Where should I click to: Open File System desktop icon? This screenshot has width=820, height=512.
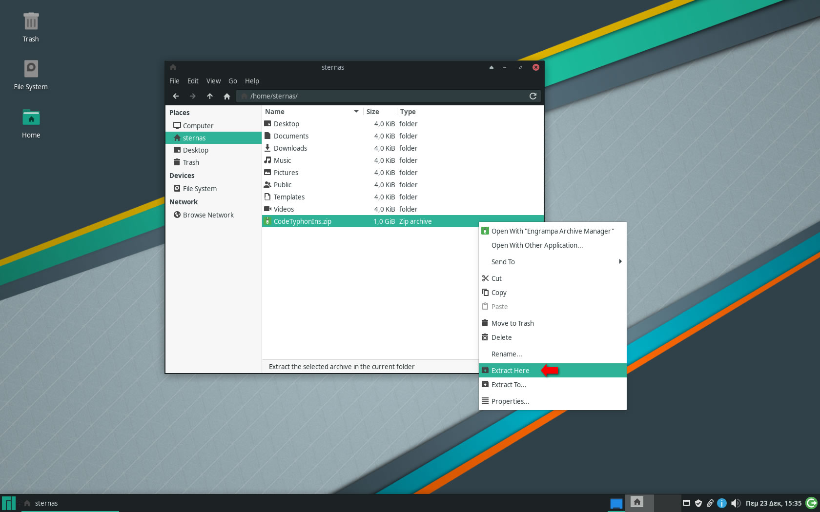(31, 75)
